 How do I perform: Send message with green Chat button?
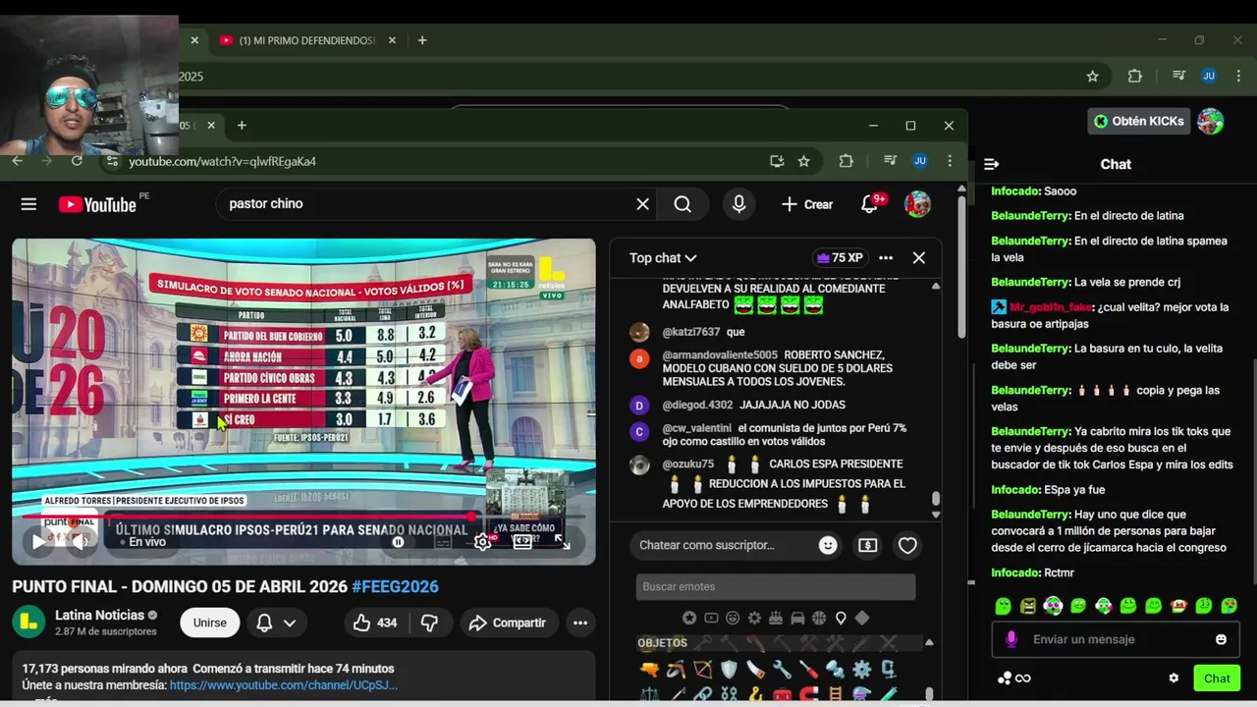coord(1217,678)
